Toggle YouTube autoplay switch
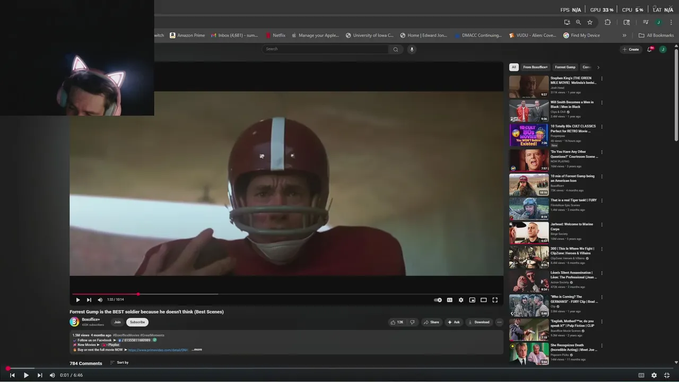 [438, 300]
